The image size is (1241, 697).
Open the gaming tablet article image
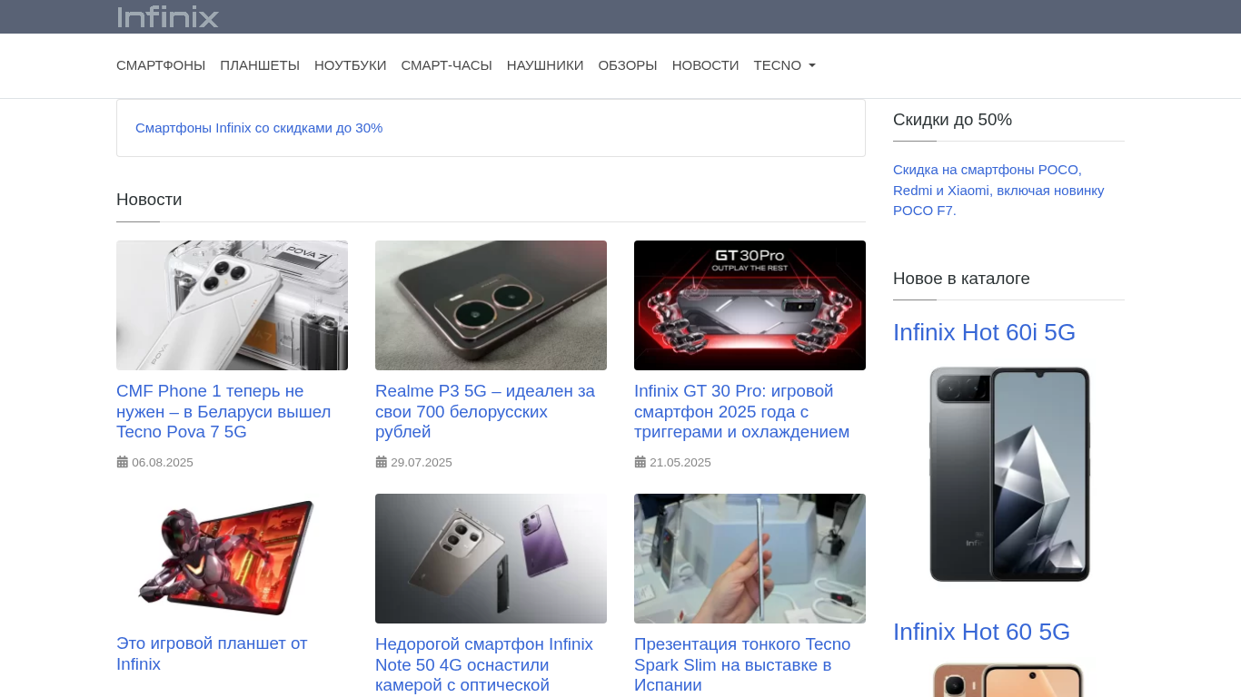[x=232, y=558]
